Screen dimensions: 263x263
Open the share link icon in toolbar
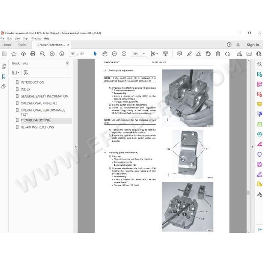[239, 54]
